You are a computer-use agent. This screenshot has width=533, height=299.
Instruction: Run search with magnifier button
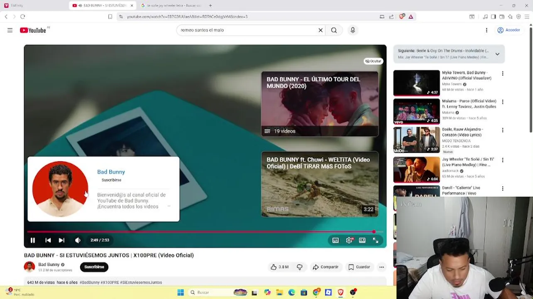334,30
